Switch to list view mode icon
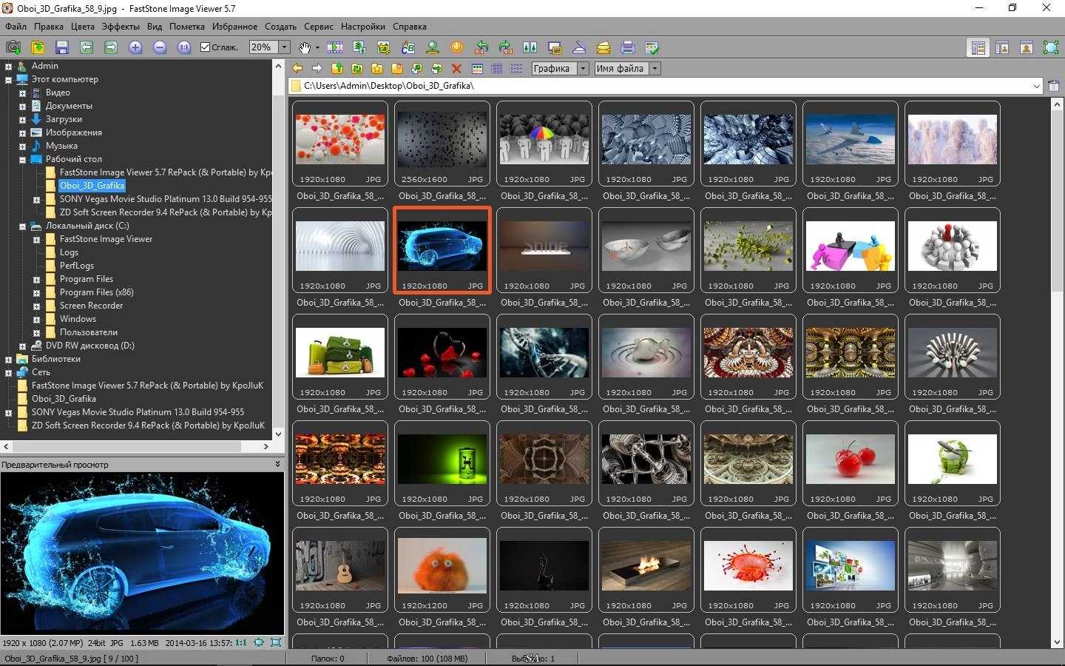This screenshot has height=666, width=1065. (516, 69)
